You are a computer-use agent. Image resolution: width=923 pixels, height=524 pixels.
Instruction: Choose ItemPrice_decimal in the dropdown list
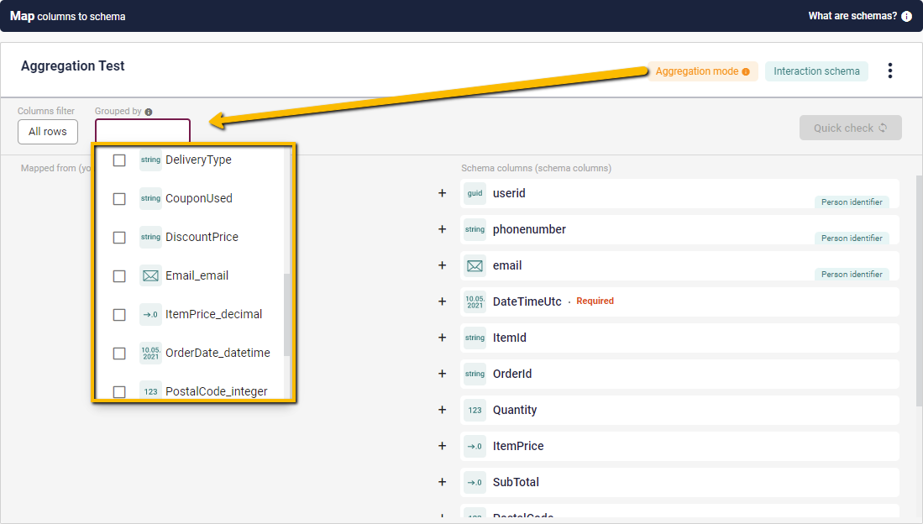click(213, 314)
